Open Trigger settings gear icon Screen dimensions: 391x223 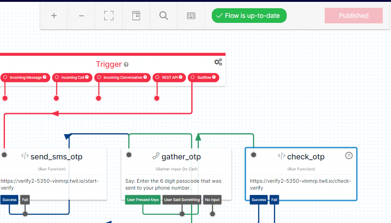(x=218, y=62)
